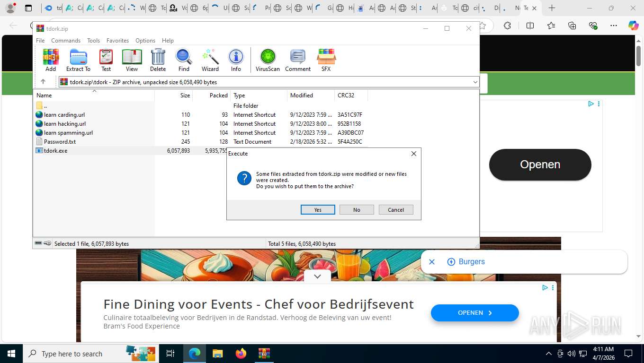Run VirusScan from the toolbar
Screen dimensions: 644x363
[268, 60]
